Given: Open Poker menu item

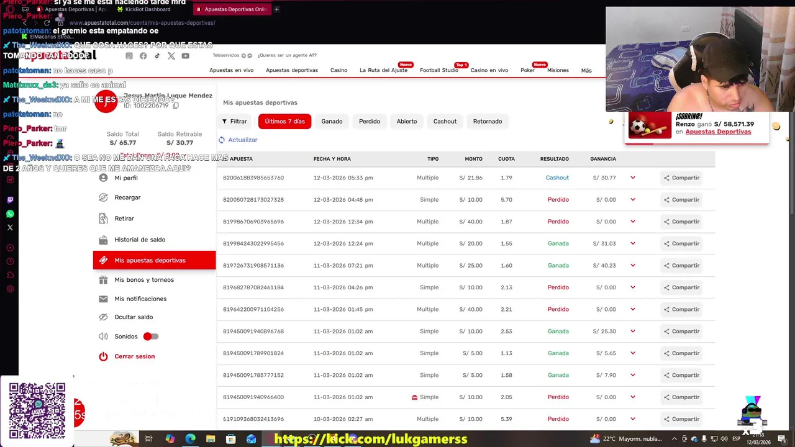Looking at the screenshot, I should 527,70.
